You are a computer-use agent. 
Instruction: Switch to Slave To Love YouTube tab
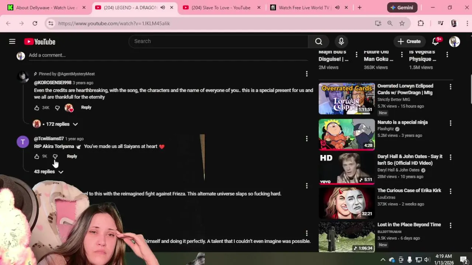pyautogui.click(x=221, y=7)
